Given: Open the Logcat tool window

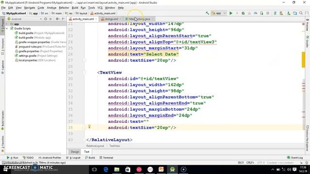Looking at the screenshot, I should (x=73, y=158).
